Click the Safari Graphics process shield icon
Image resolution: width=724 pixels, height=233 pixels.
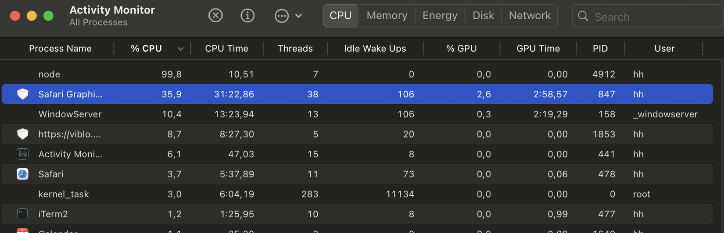pos(22,94)
